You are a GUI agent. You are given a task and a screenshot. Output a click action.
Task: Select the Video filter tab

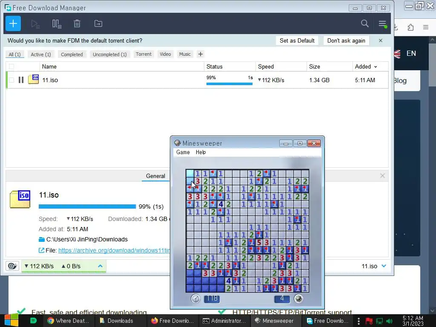click(165, 54)
